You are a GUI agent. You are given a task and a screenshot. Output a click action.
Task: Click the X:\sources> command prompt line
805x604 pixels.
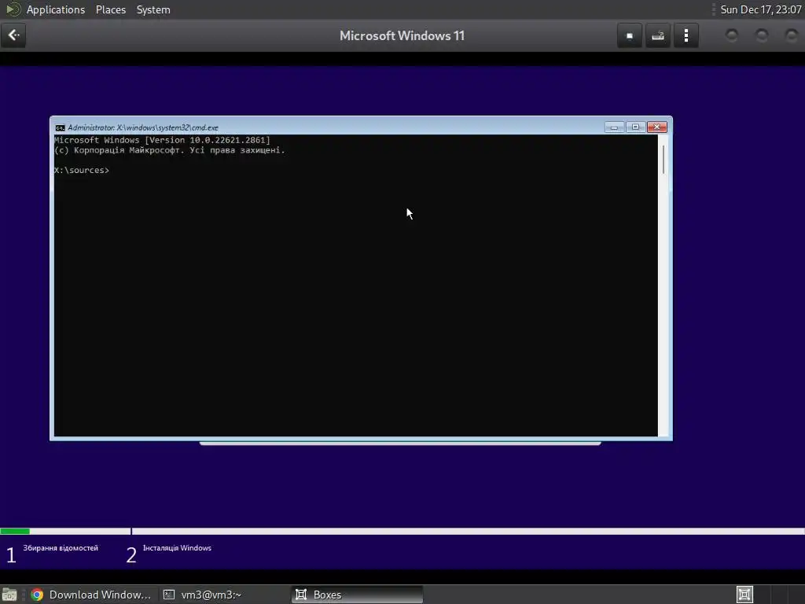82,170
